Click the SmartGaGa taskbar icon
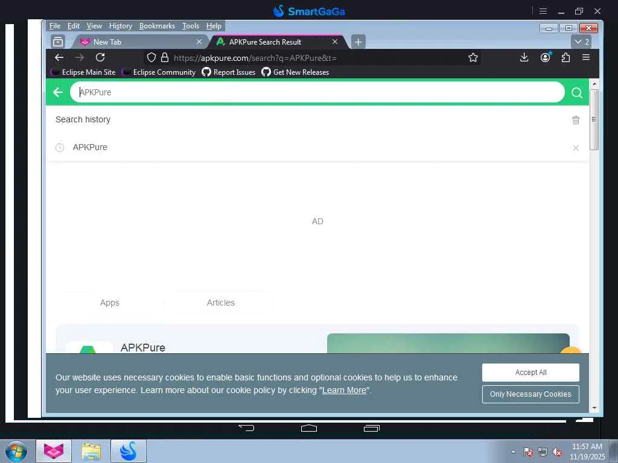The image size is (618, 463). click(x=129, y=451)
